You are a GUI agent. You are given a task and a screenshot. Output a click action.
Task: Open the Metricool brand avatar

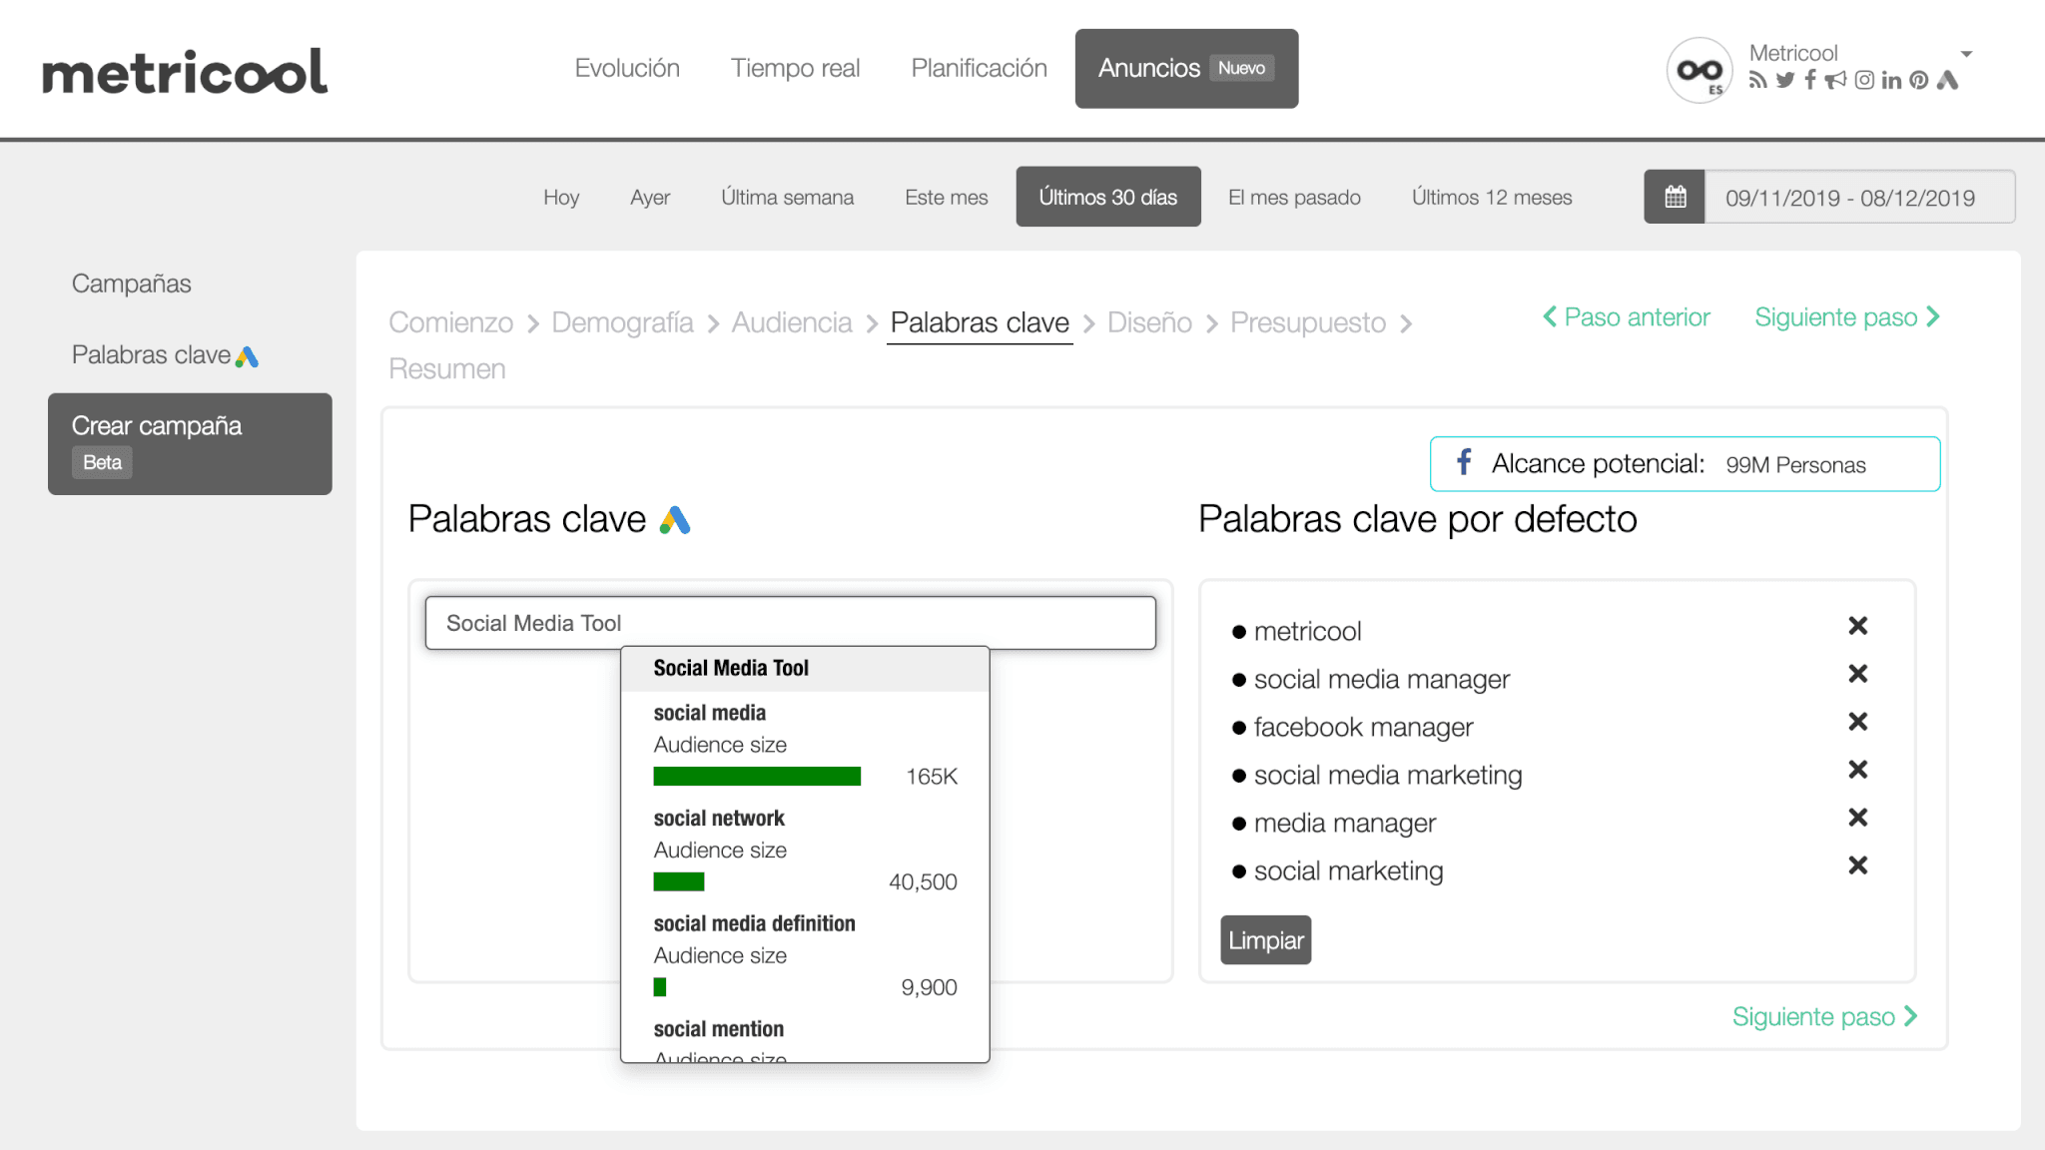click(1699, 70)
